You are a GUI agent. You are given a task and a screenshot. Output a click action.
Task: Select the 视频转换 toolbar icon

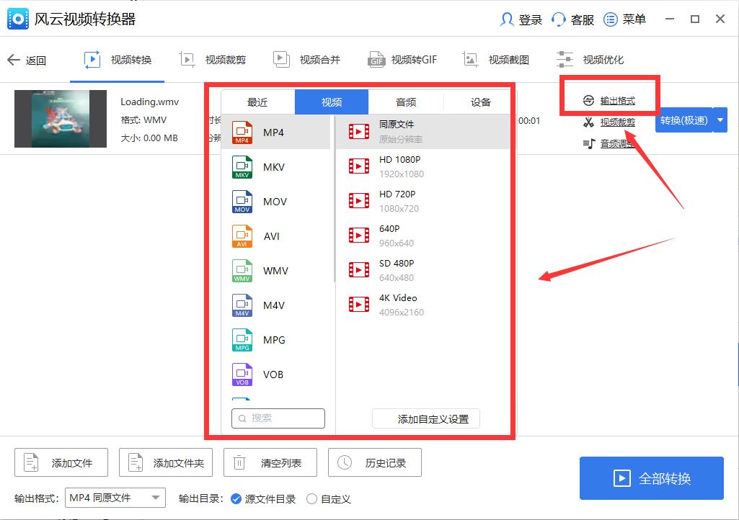click(x=92, y=60)
